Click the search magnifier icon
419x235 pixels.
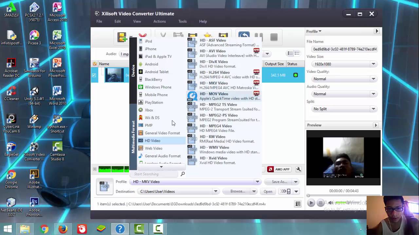[183, 174]
